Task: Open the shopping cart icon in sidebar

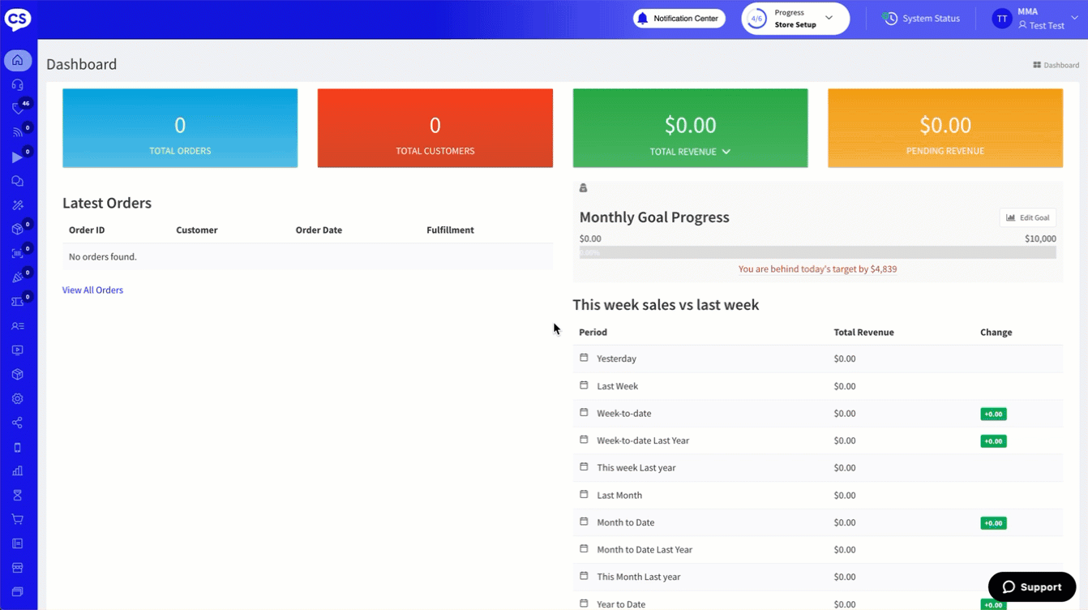Action: tap(18, 519)
